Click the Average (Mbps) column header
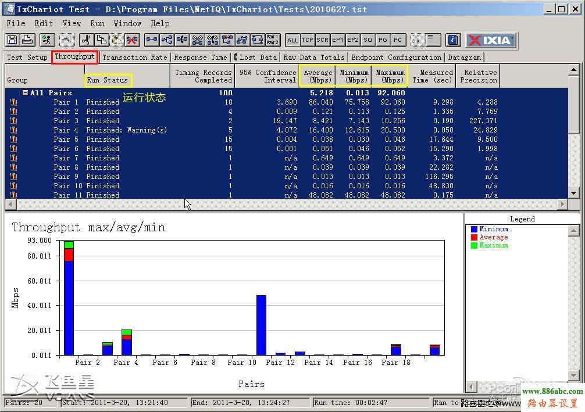The height and width of the screenshot is (412, 585). 317,76
